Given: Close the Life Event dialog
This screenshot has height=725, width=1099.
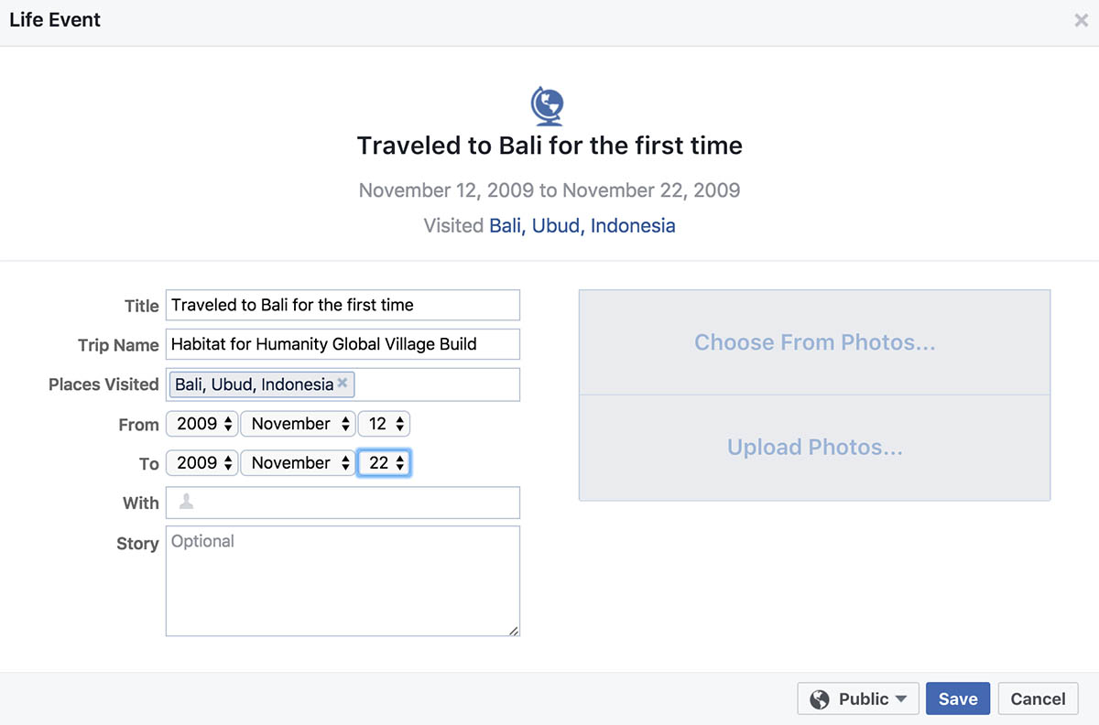Looking at the screenshot, I should point(1081,20).
